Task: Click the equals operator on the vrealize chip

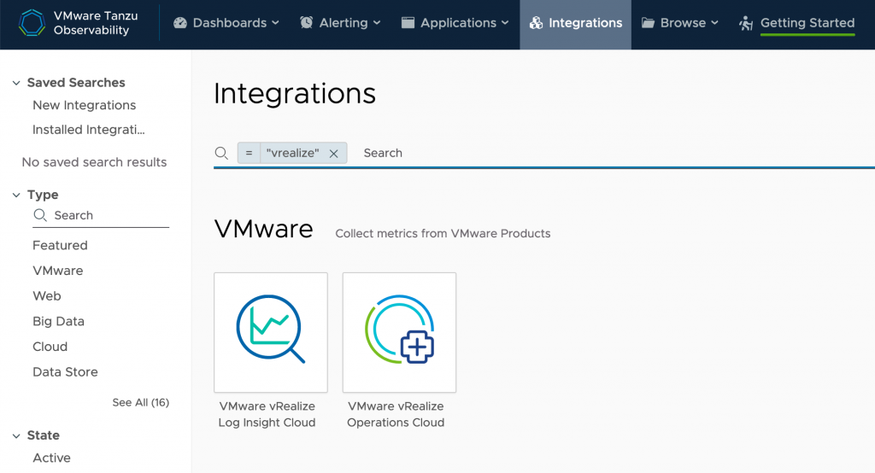Action: 249,153
